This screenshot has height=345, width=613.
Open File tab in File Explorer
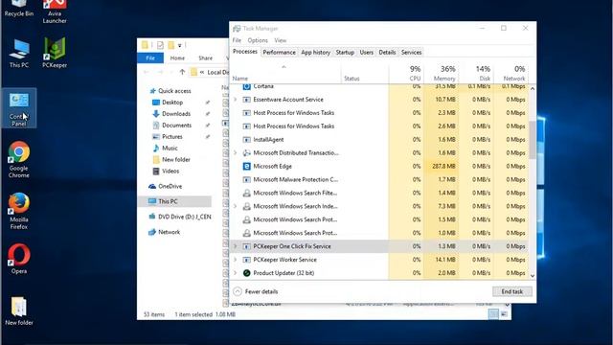click(150, 57)
